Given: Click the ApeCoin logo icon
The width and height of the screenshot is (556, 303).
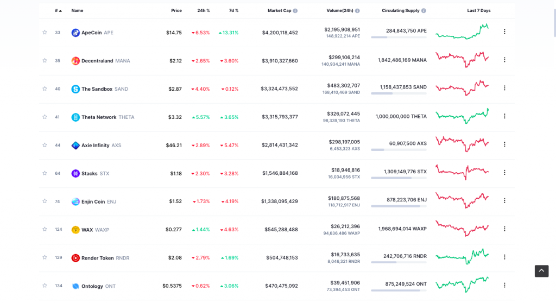Looking at the screenshot, I should click(75, 33).
